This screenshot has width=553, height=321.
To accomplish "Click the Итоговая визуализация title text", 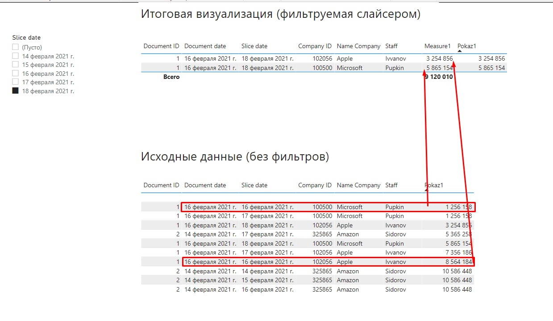I will click(x=281, y=14).
